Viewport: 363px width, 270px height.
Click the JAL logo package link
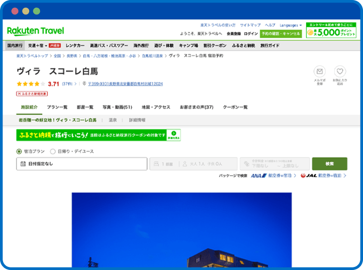point(309,176)
